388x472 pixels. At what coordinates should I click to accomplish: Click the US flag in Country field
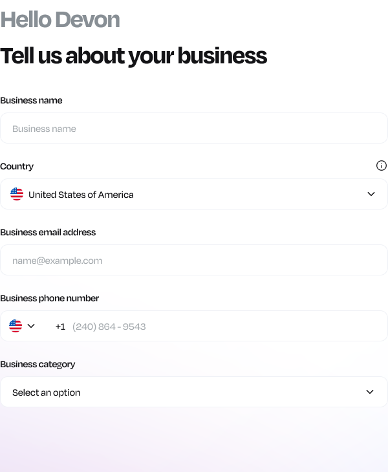pyautogui.click(x=17, y=194)
